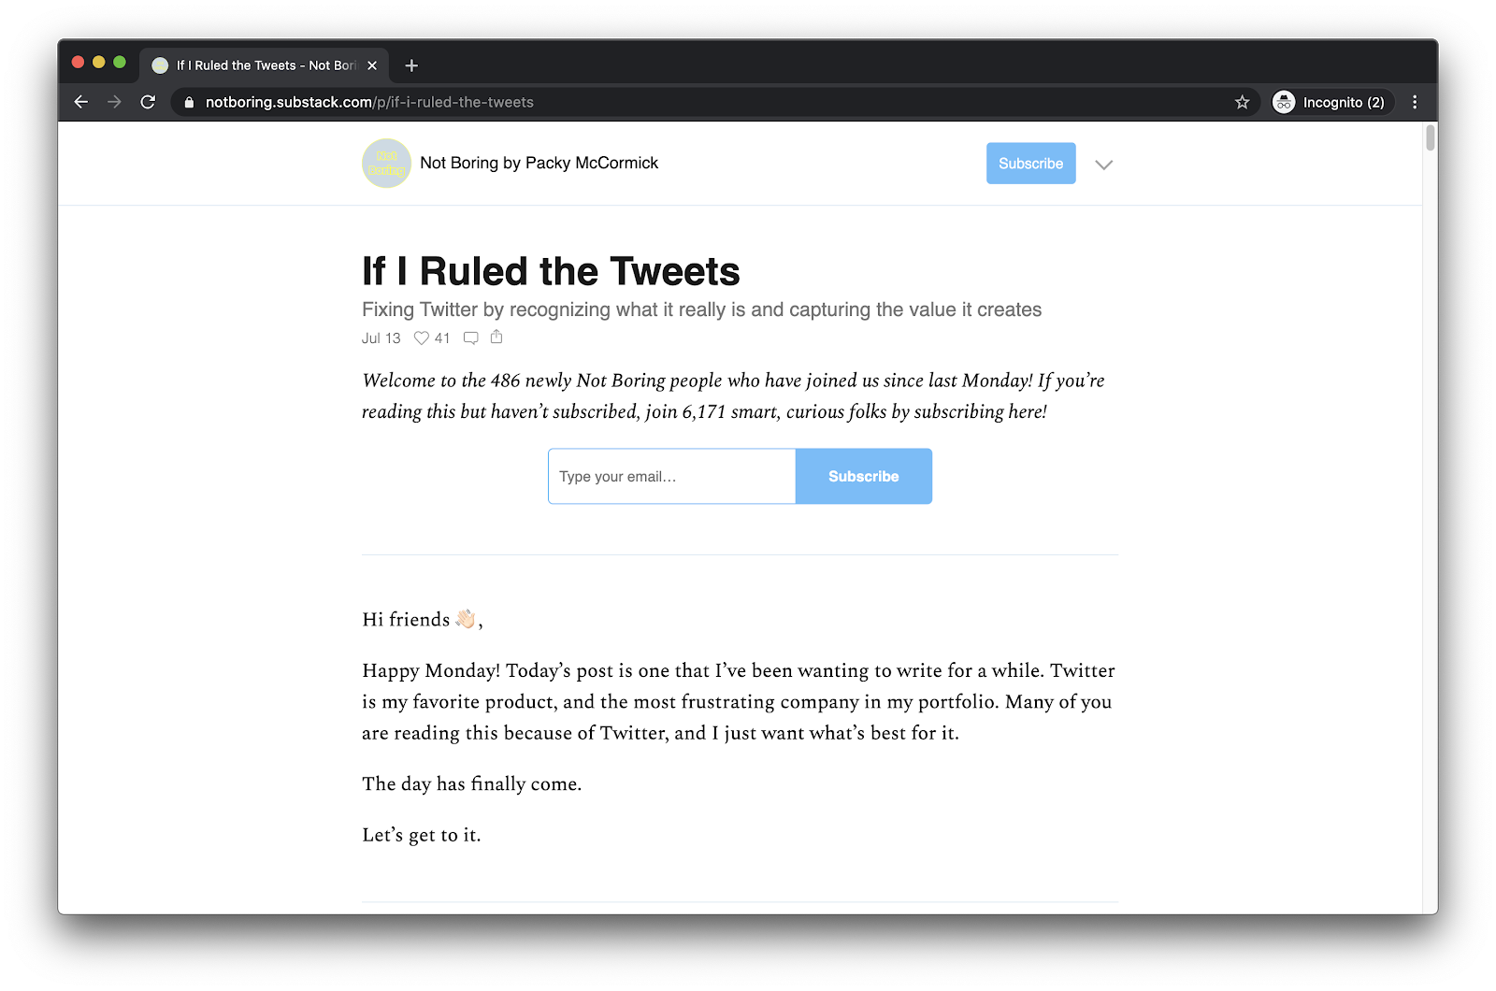Open a new browser tab

tap(411, 65)
